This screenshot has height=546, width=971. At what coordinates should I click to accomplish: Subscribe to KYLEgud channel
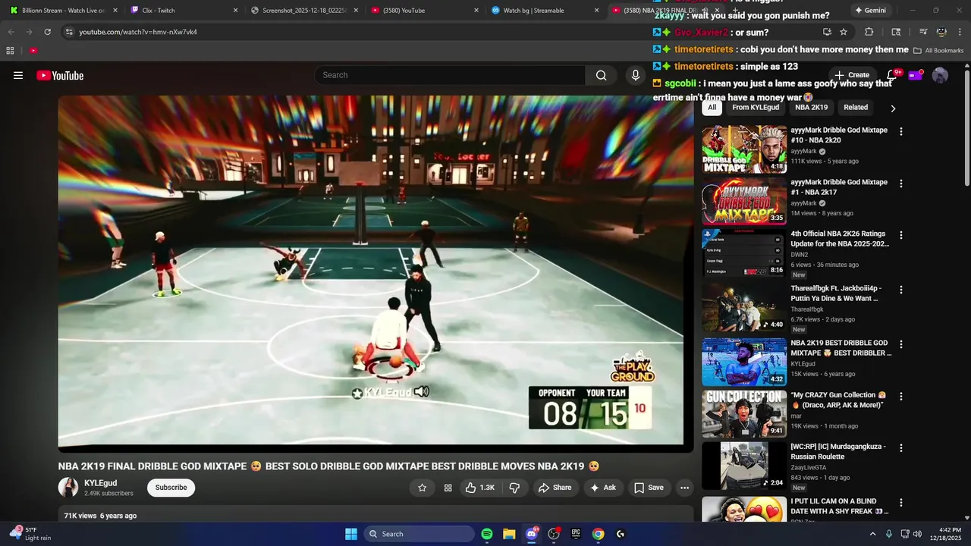171,488
